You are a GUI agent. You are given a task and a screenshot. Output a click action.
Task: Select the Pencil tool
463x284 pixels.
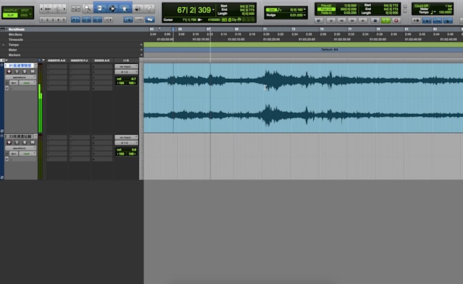[x=149, y=8]
